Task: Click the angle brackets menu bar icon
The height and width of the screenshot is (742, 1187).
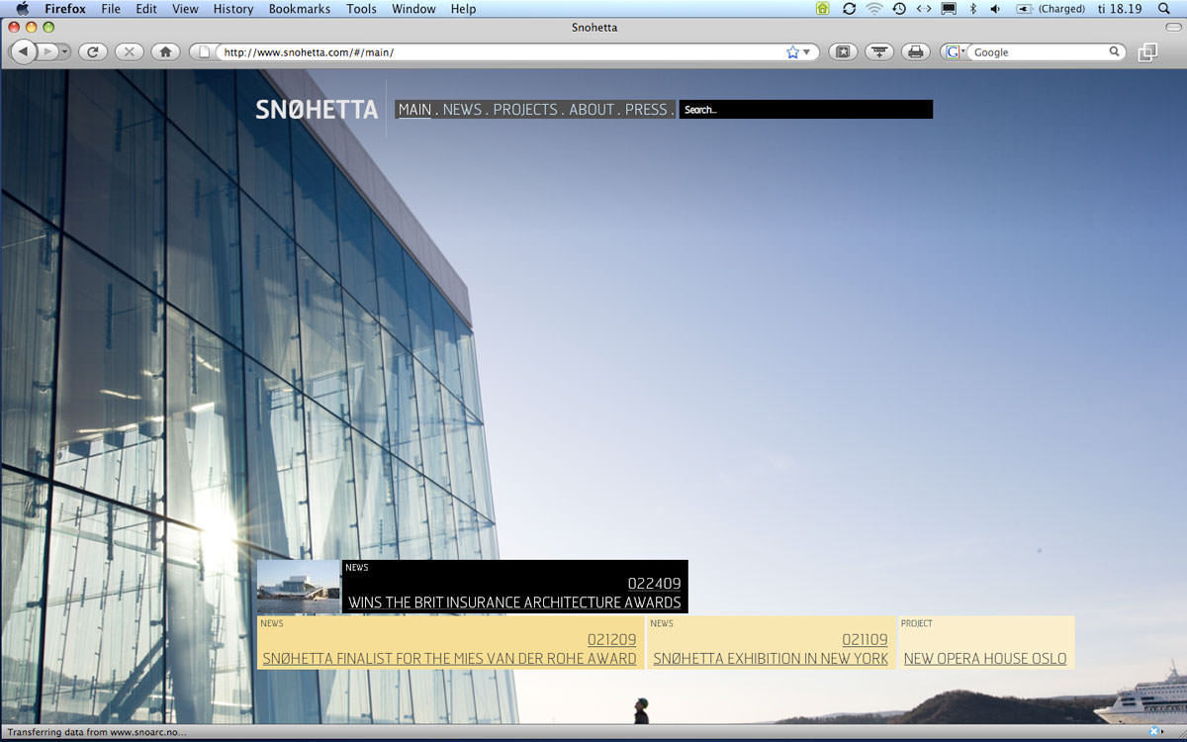Action: click(923, 9)
